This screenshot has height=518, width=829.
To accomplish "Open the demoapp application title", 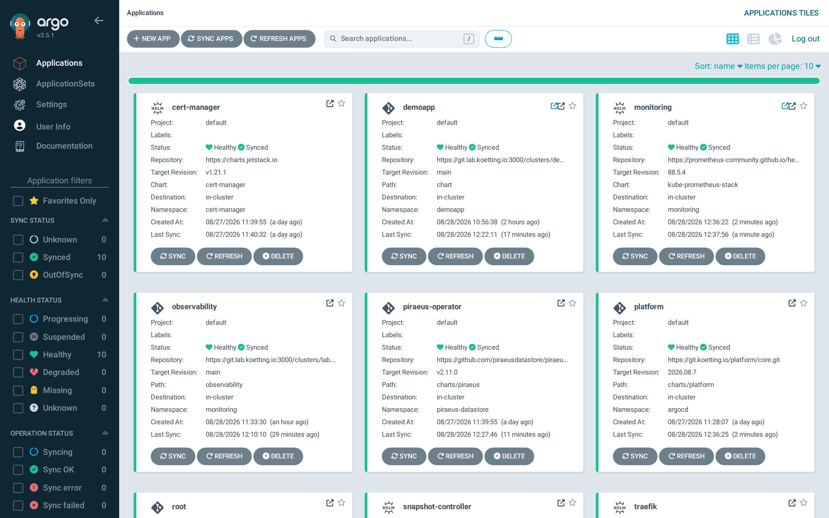I will click(x=419, y=107).
